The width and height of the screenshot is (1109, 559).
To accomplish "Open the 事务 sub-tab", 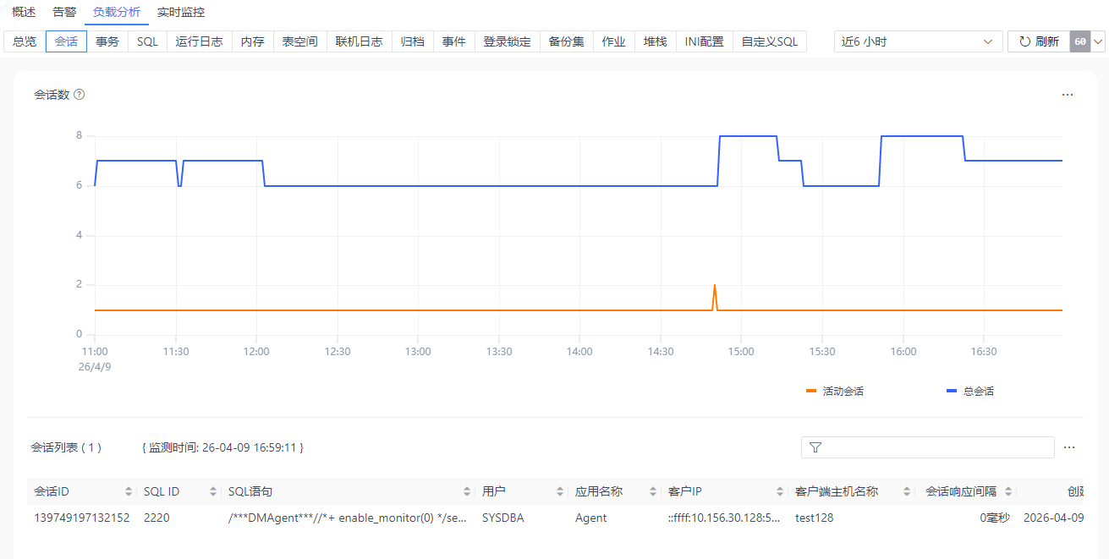I will 107,41.
